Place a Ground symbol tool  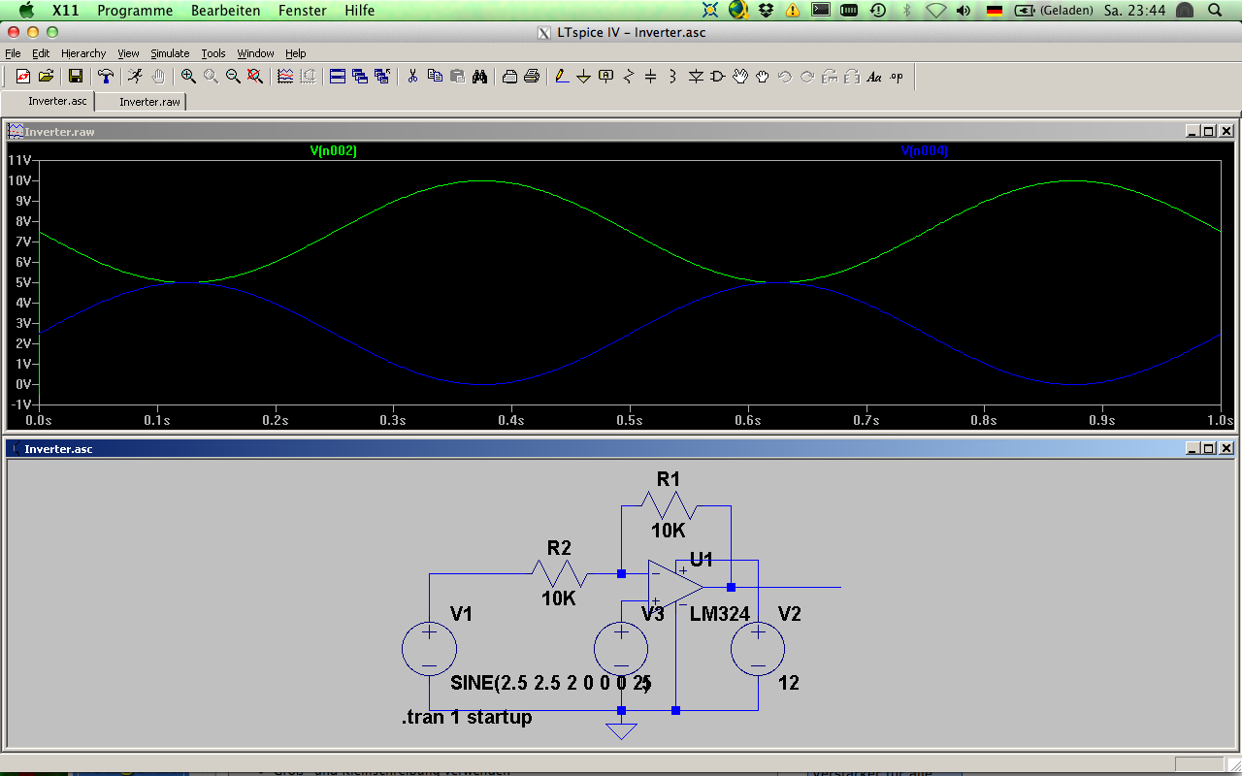tap(584, 77)
